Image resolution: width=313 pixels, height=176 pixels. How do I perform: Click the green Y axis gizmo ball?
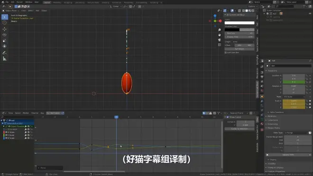tap(215, 21)
